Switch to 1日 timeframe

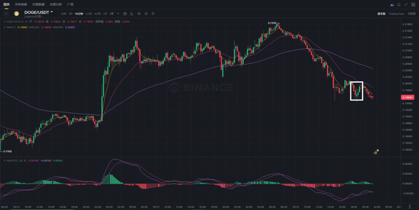point(105,14)
